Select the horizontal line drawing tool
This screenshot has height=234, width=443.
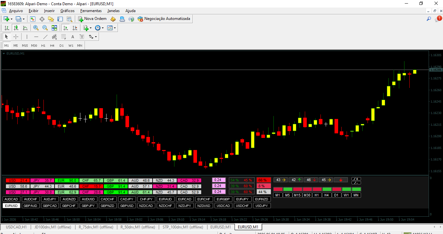coord(36,37)
